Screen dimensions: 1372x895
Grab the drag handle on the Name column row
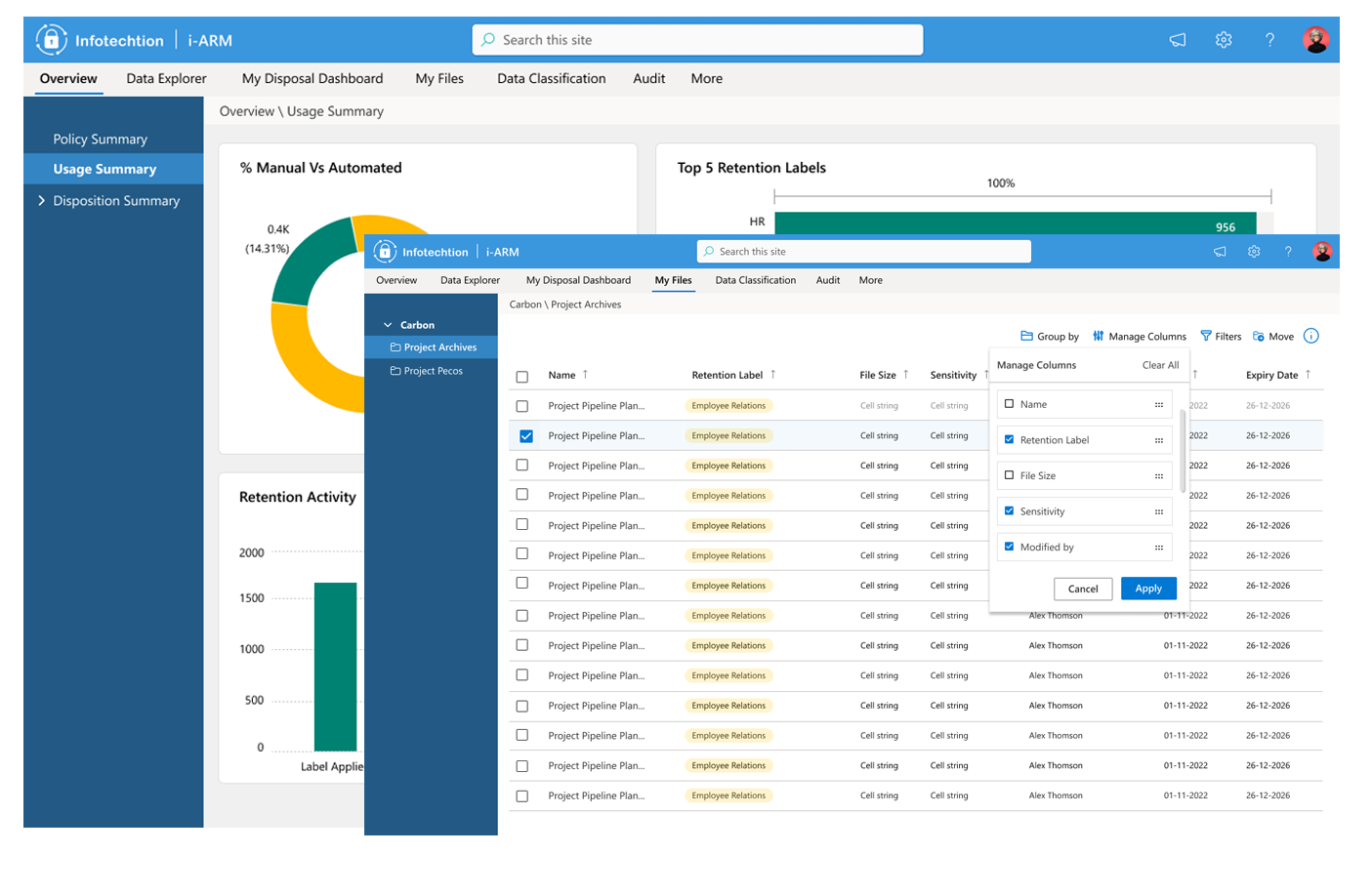1159,404
